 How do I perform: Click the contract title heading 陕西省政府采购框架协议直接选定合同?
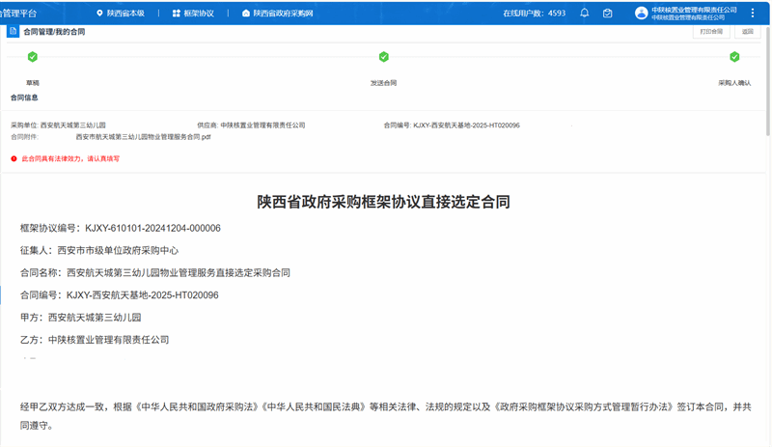(x=383, y=202)
